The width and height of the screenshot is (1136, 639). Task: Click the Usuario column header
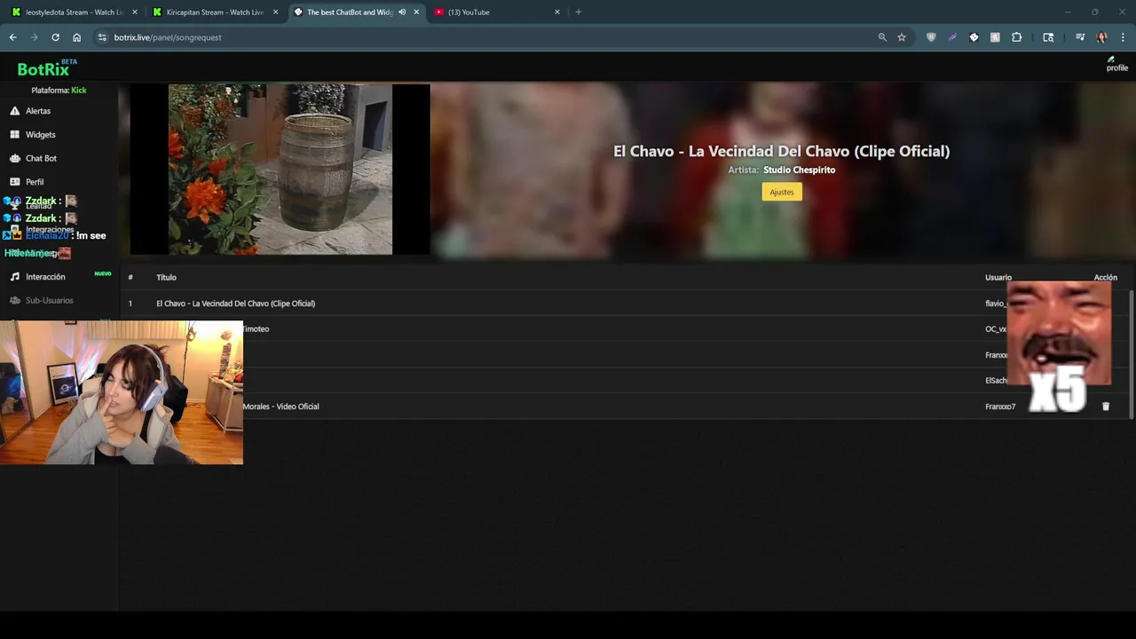coord(998,278)
